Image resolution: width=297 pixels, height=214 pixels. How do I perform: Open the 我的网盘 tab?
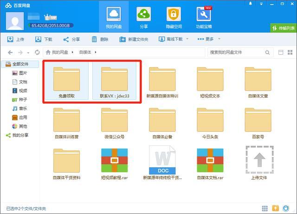click(114, 18)
